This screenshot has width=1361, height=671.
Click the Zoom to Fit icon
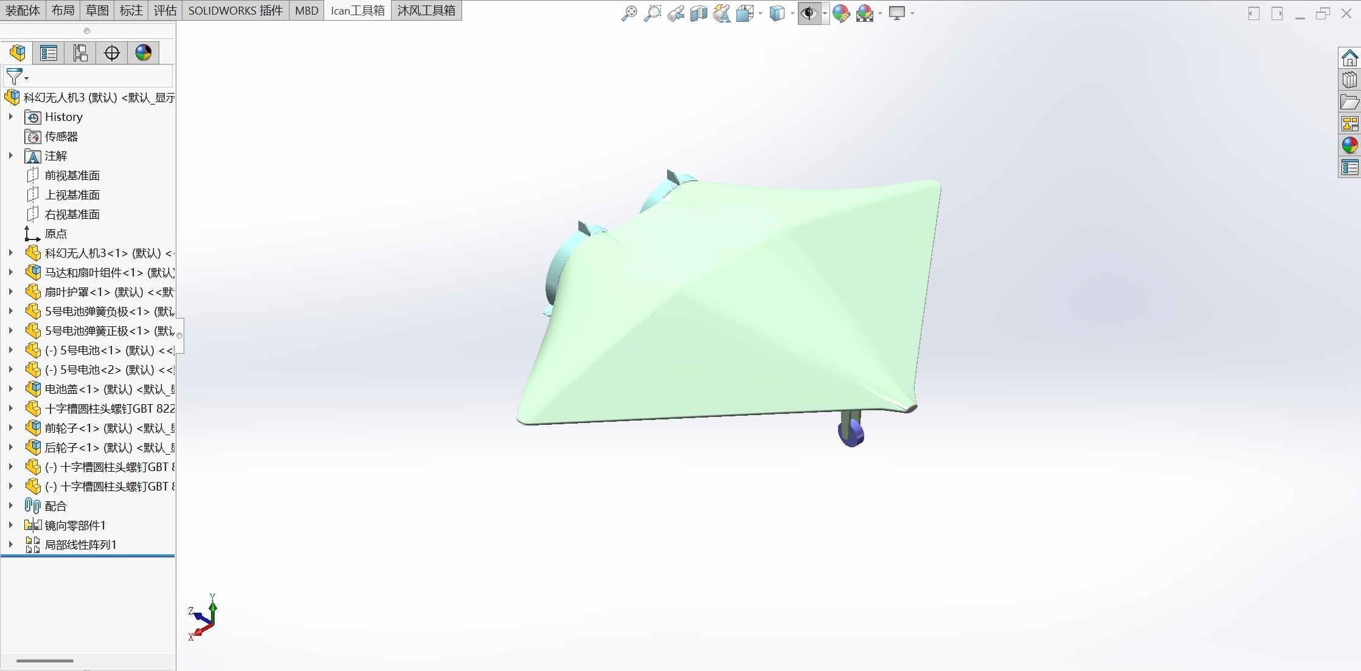click(629, 13)
